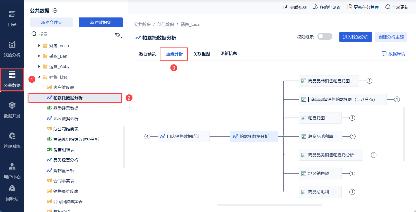The width and height of the screenshot is (416, 212).
Task: Open the 数据详情 data details link
Action: pos(393,54)
